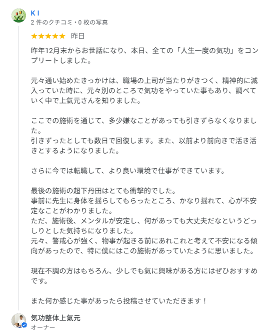Open reviewer K I's tulip profile picture
Viewport: 270px width, 331px height.
click(19, 16)
